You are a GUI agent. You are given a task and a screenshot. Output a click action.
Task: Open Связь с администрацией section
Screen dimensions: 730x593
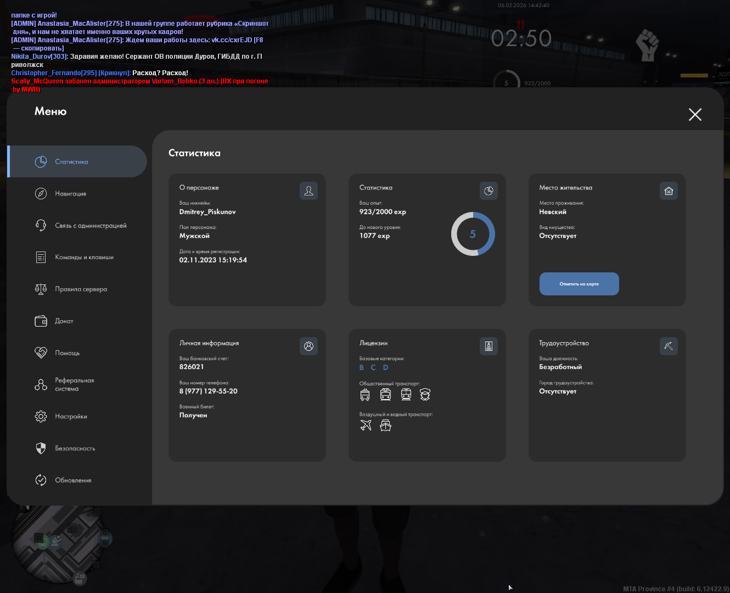click(x=90, y=226)
